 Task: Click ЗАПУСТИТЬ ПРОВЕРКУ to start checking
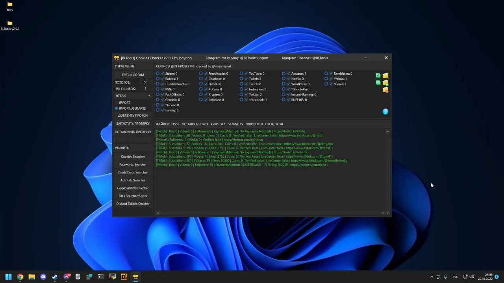pyautogui.click(x=133, y=123)
